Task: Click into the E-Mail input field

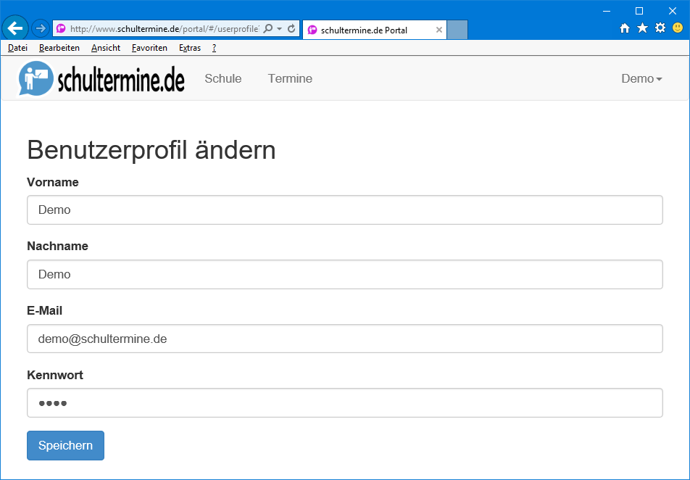Action: click(x=345, y=339)
